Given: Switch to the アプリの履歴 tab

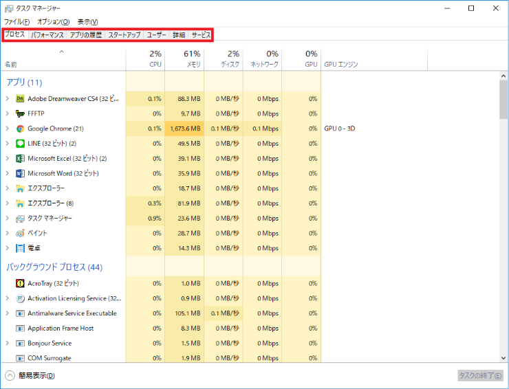Looking at the screenshot, I should (86, 35).
